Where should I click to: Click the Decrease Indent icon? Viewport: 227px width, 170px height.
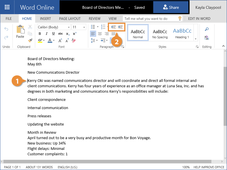pos(113,27)
